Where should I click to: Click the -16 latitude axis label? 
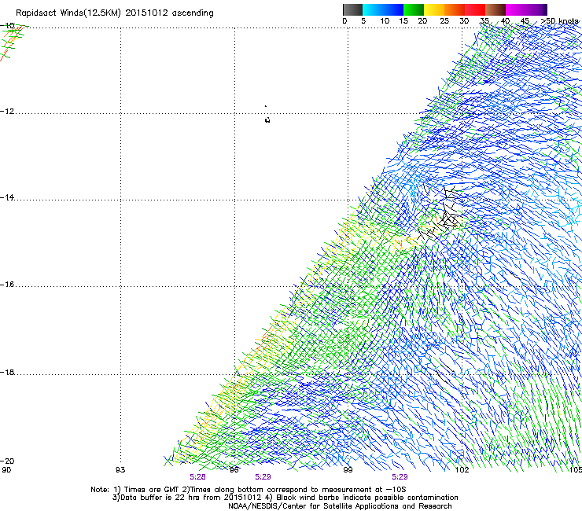click(7, 285)
